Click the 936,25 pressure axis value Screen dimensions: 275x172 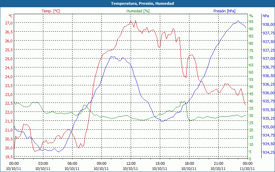pos(268,84)
